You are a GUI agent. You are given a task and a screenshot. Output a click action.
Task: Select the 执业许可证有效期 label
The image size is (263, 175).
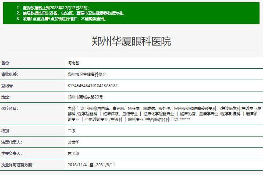[x=18, y=165]
